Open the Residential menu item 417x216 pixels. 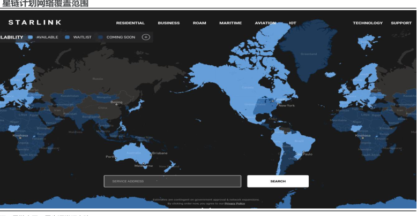click(x=130, y=23)
